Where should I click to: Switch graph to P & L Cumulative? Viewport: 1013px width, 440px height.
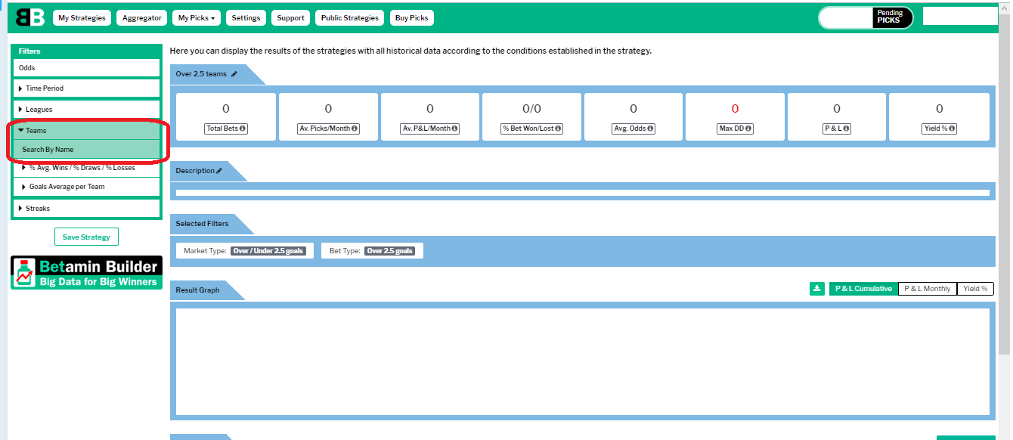[863, 289]
